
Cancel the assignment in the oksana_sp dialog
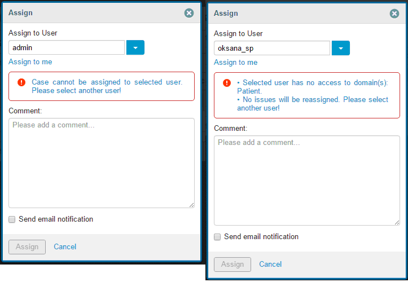tap(270, 264)
